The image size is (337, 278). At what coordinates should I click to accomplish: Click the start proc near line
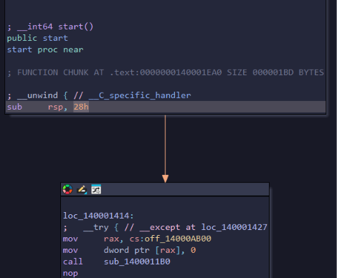click(45, 49)
